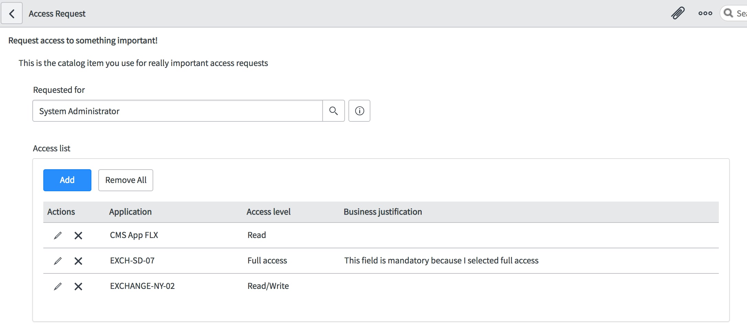
Task: Edit the EXCH-SD-07 row with the pencil icon
Action: click(58, 261)
